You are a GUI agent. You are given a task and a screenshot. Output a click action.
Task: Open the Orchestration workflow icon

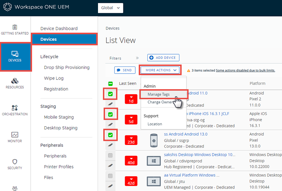15,108
